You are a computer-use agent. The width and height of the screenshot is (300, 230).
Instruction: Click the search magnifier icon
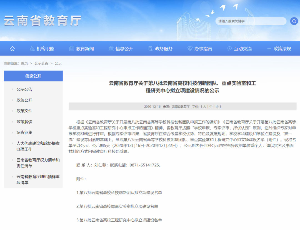coord(294,21)
